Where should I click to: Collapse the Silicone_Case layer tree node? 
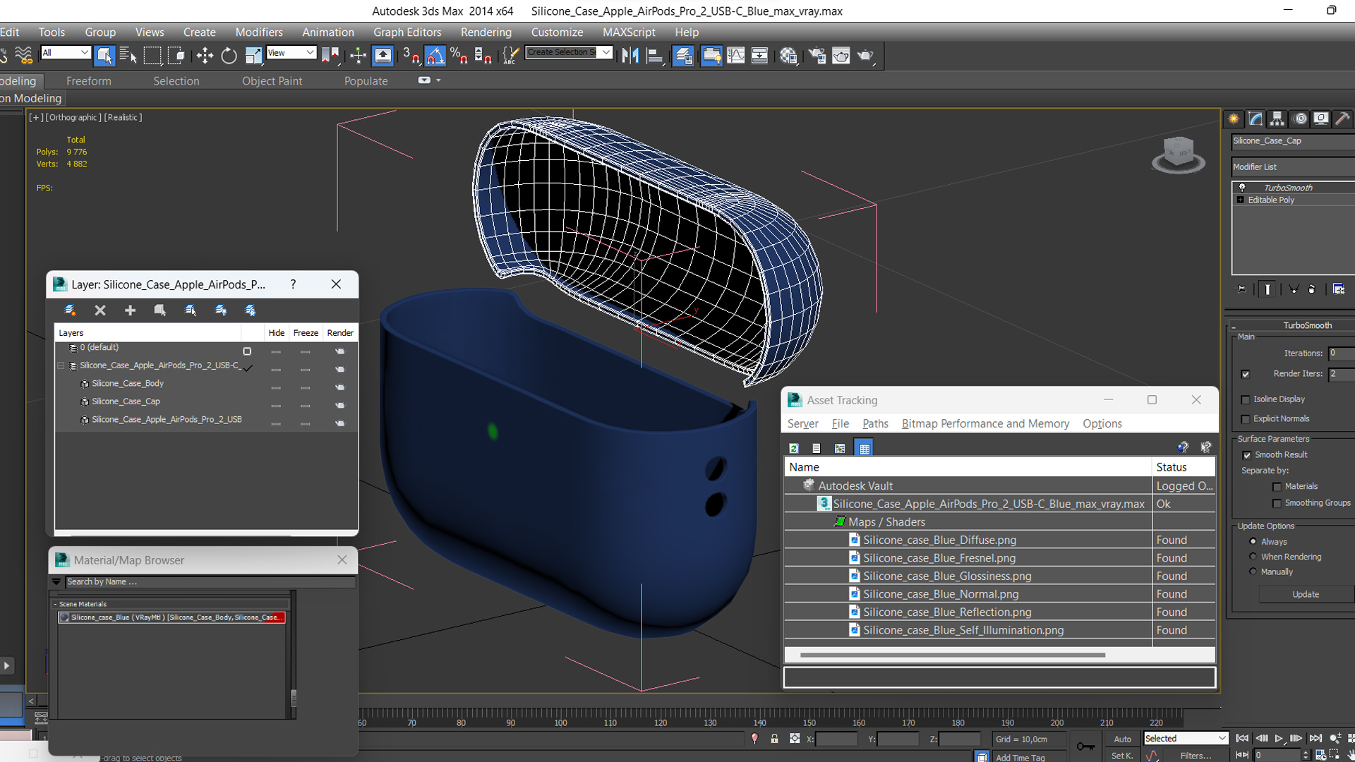pyautogui.click(x=61, y=365)
